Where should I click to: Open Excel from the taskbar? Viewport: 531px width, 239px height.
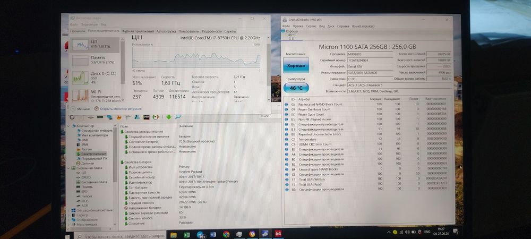pos(186,234)
